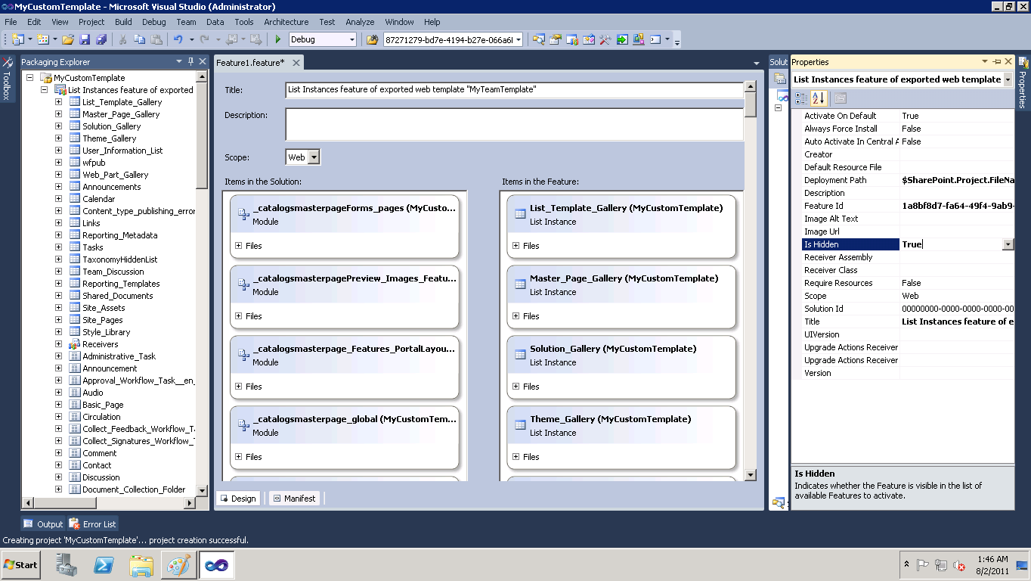The height and width of the screenshot is (581, 1031).
Task: Click the Cut scissors icon
Action: pos(123,39)
